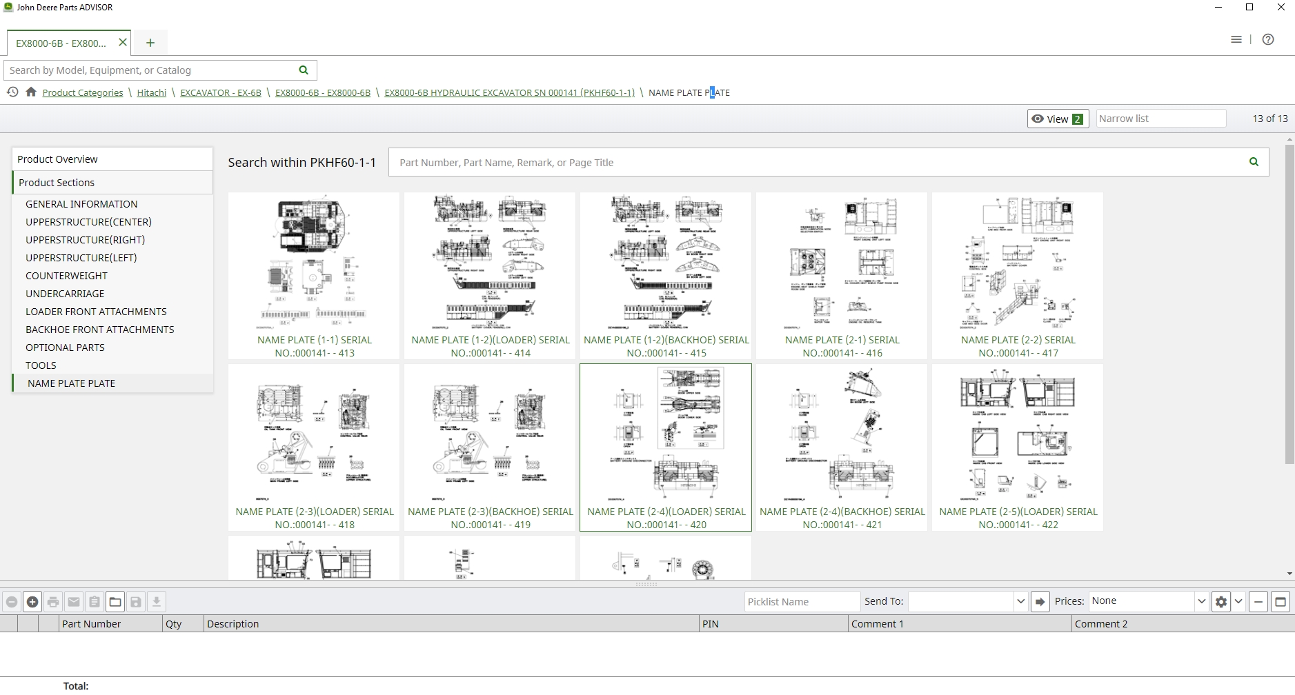Open BACKHOE FRONT ATTACHMENTS section
The height and width of the screenshot is (695, 1295).
100,330
